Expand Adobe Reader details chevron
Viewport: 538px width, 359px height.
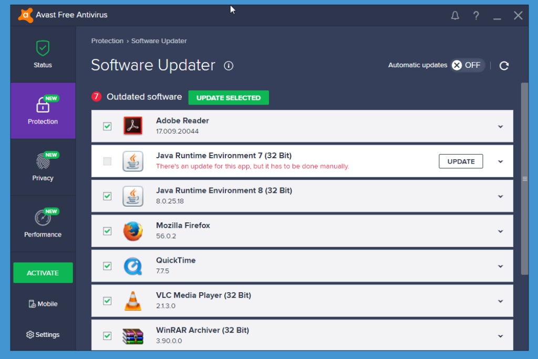pos(500,127)
